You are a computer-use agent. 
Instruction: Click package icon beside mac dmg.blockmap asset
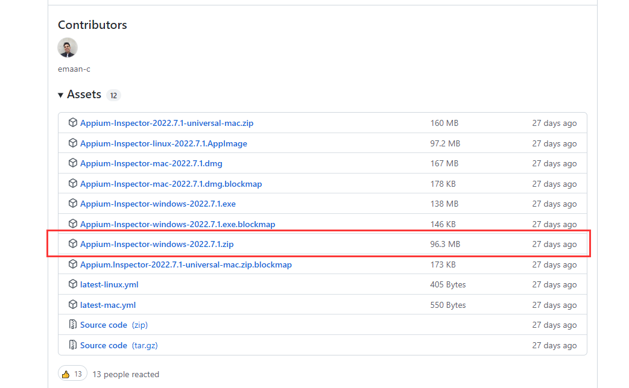72,184
